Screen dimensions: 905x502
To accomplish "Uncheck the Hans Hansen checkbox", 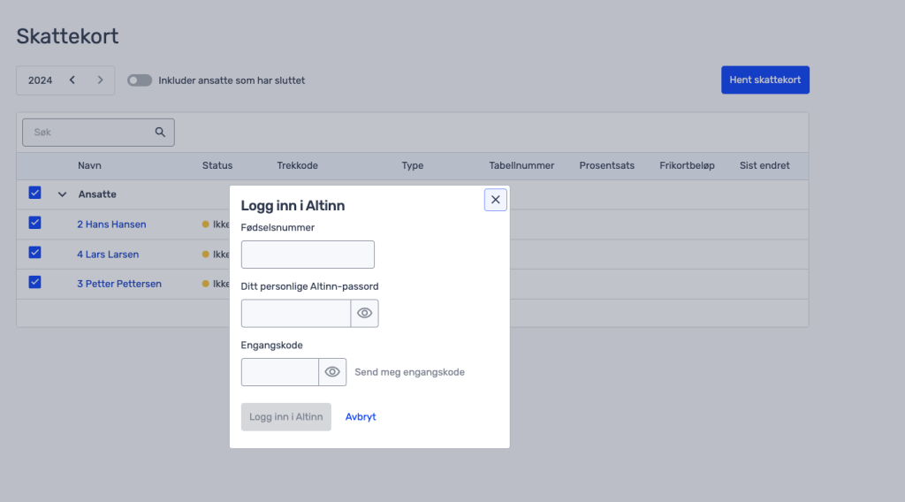I will click(34, 223).
